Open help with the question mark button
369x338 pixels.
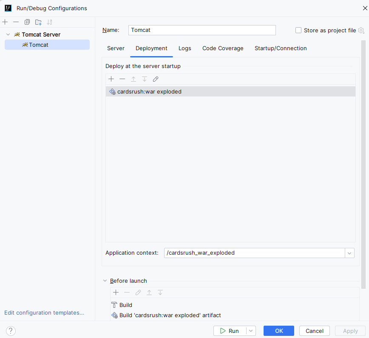(x=11, y=331)
